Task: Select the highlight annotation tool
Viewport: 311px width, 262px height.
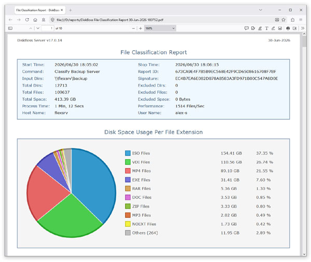Action: tap(260, 29)
